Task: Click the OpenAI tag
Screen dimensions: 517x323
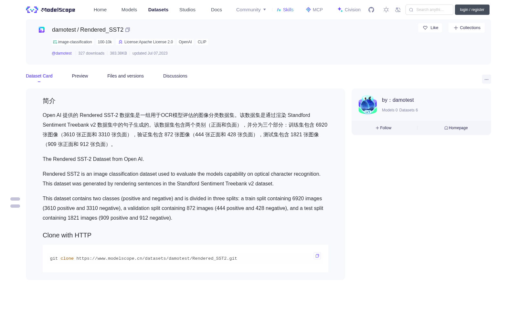Action: 185,42
